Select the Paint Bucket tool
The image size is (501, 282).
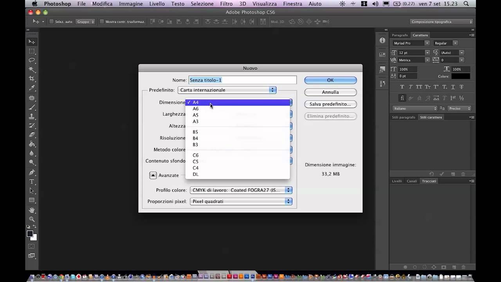click(32, 144)
